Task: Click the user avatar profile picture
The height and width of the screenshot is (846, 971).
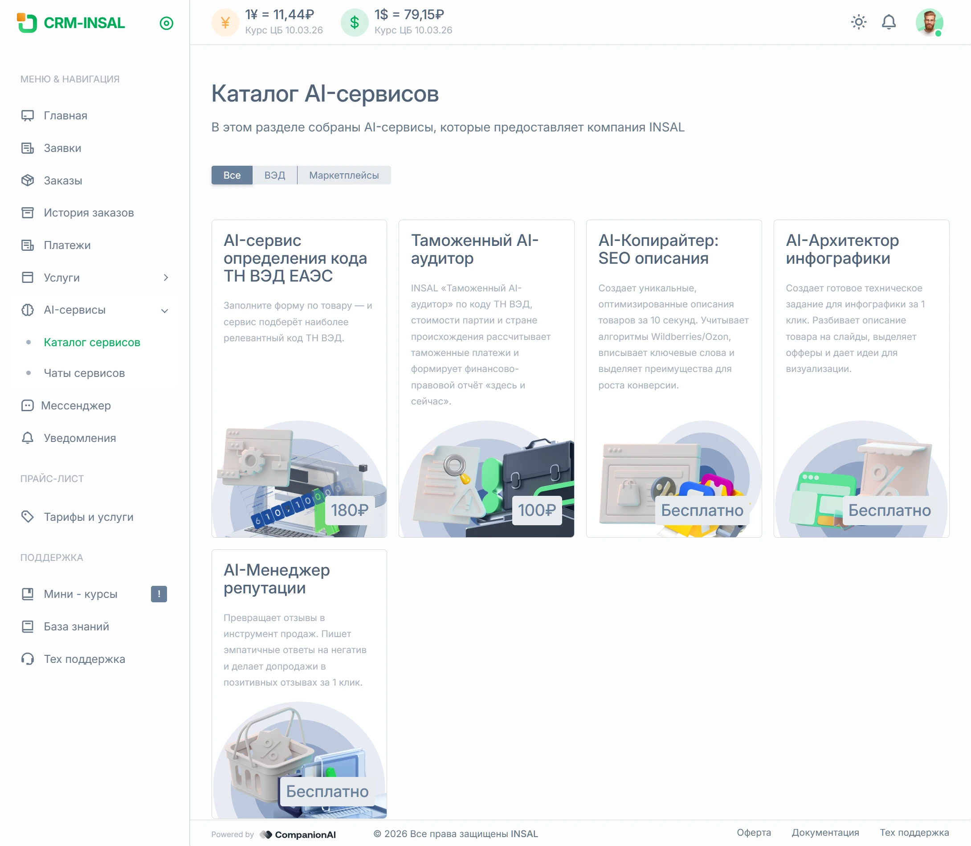Action: point(929,22)
